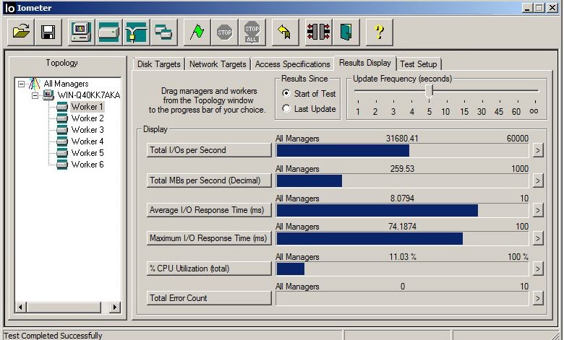Duplicate the selected worker

coord(163,32)
